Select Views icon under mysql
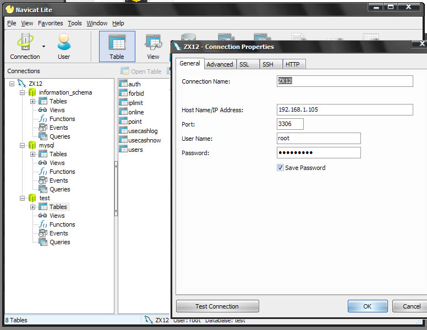This screenshot has height=330, width=427. [x=42, y=163]
